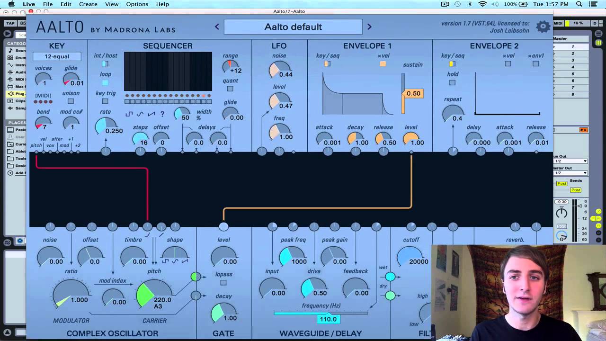606x341 pixels.
Task: Select Plug-ins category in Ableton browser
Action: [17, 94]
